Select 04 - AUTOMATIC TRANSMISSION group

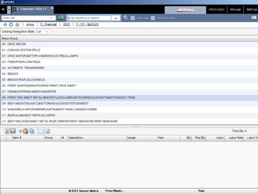point(129,68)
